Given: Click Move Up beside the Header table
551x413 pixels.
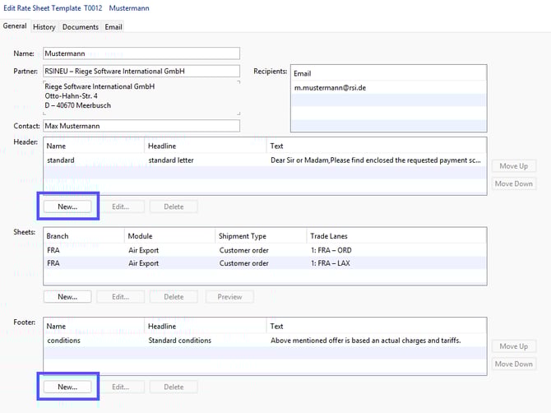Looking at the screenshot, I should click(514, 166).
